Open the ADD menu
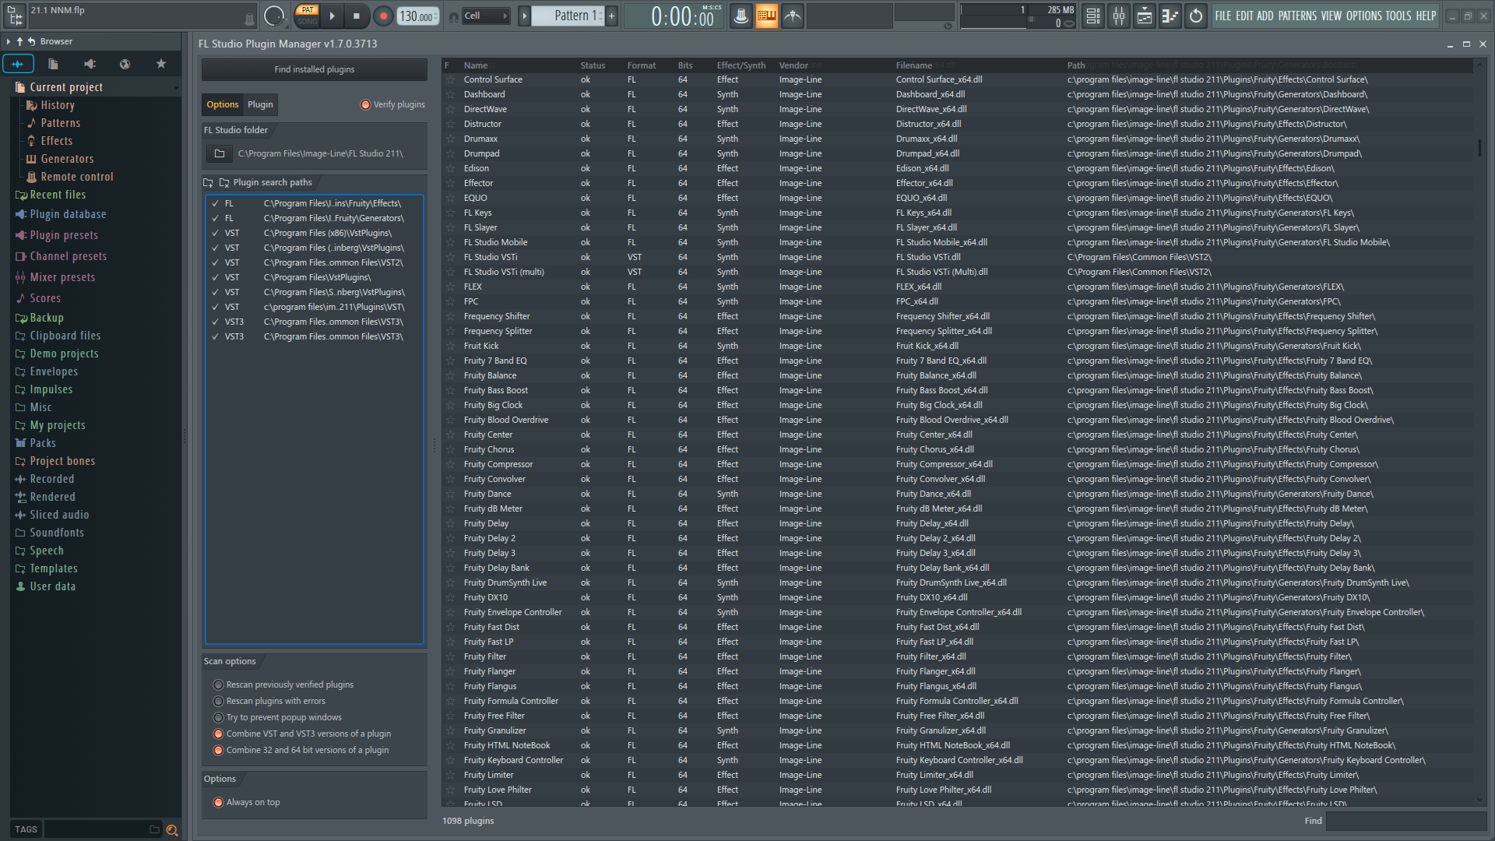The height and width of the screenshot is (841, 1495). (x=1265, y=16)
